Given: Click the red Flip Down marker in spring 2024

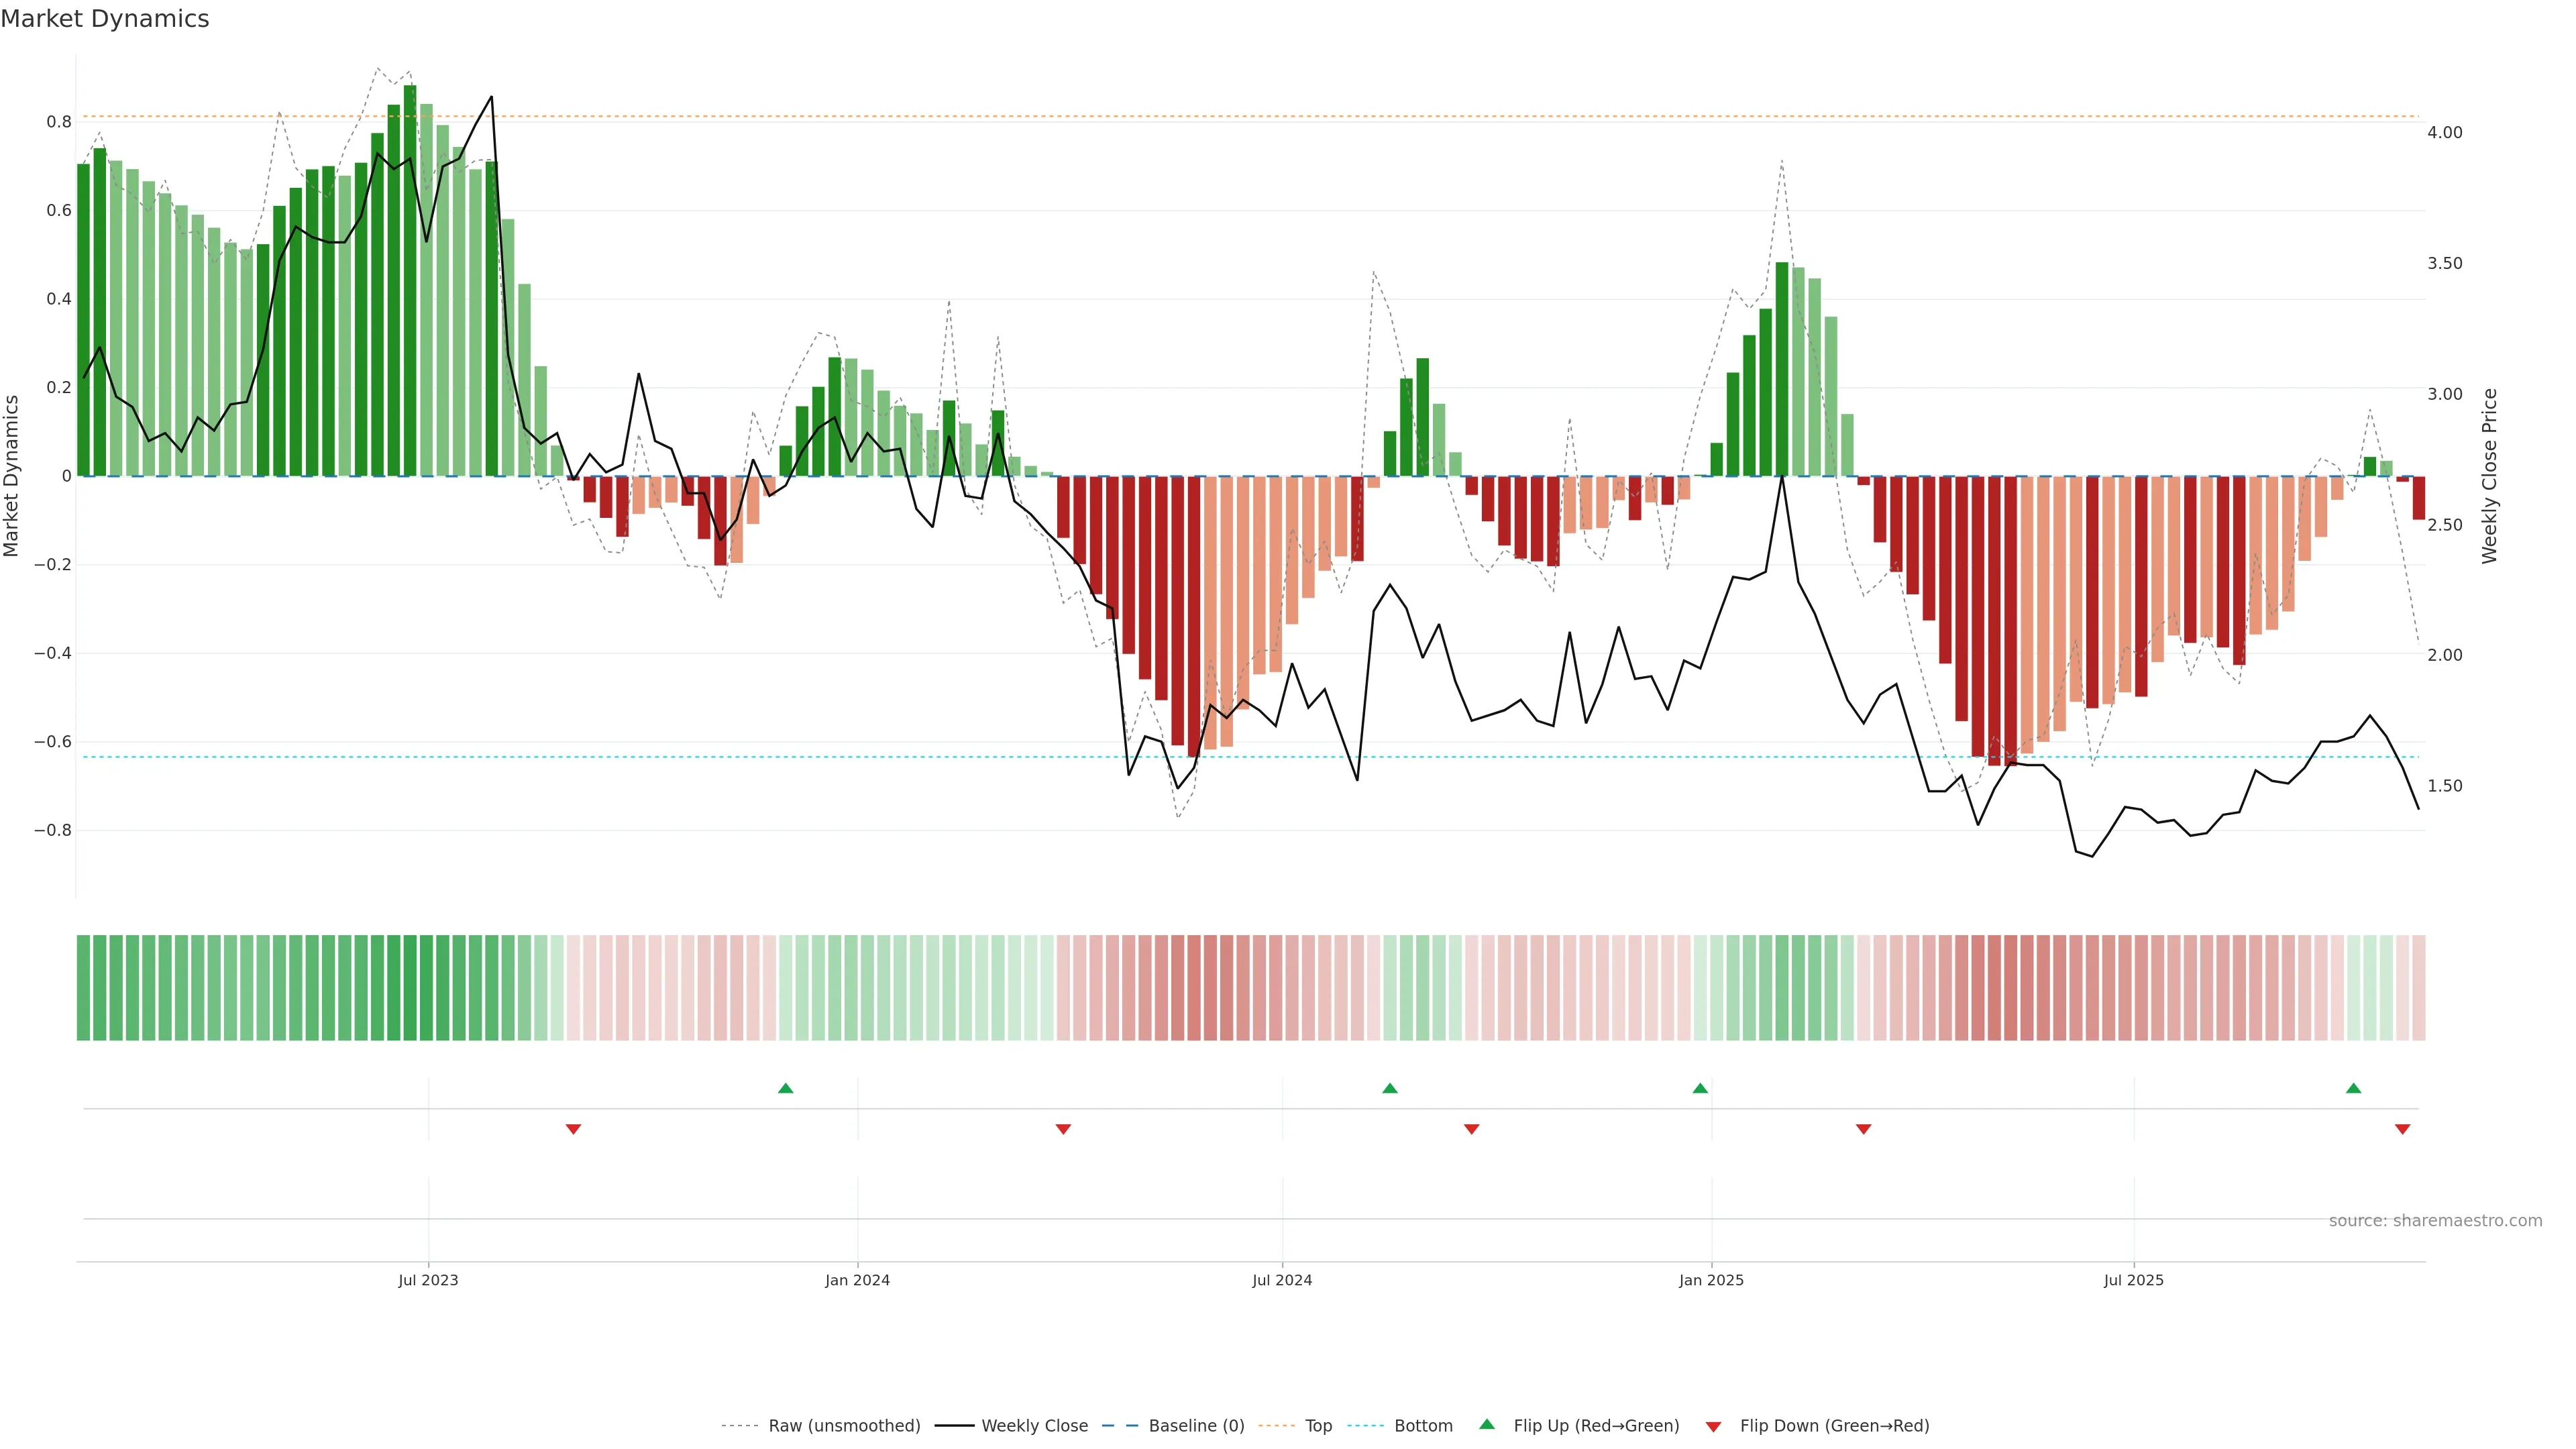Looking at the screenshot, I should point(1063,1129).
